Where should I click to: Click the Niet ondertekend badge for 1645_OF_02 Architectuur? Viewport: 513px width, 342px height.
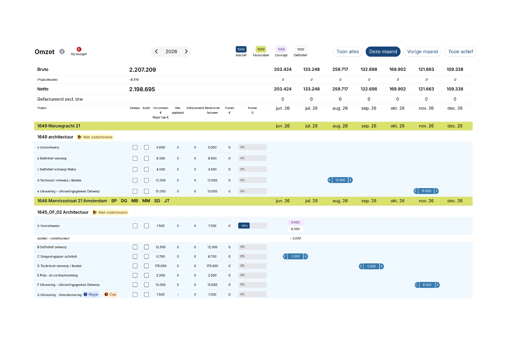pyautogui.click(x=110, y=212)
